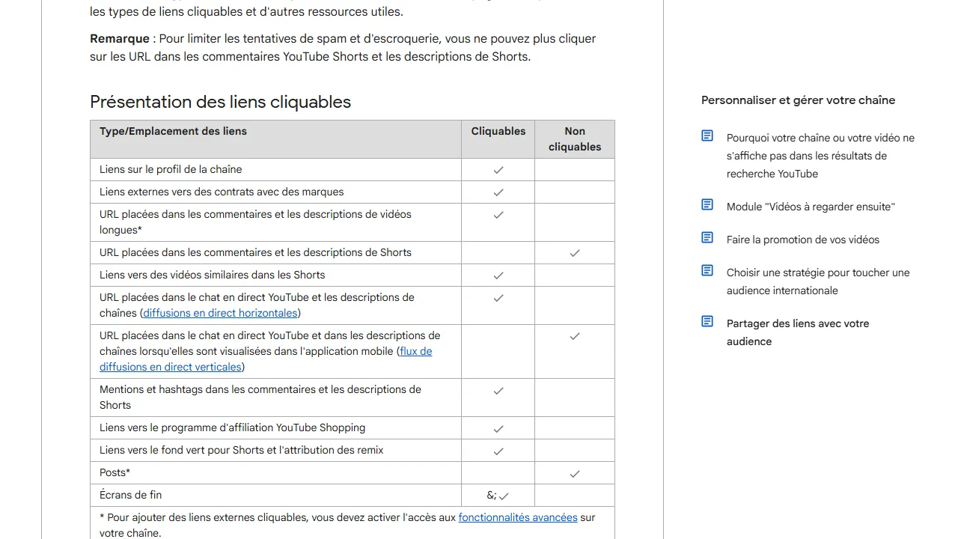The image size is (958, 539).
Task: Click the bold 'Remarque' note text
Action: pyautogui.click(x=120, y=38)
